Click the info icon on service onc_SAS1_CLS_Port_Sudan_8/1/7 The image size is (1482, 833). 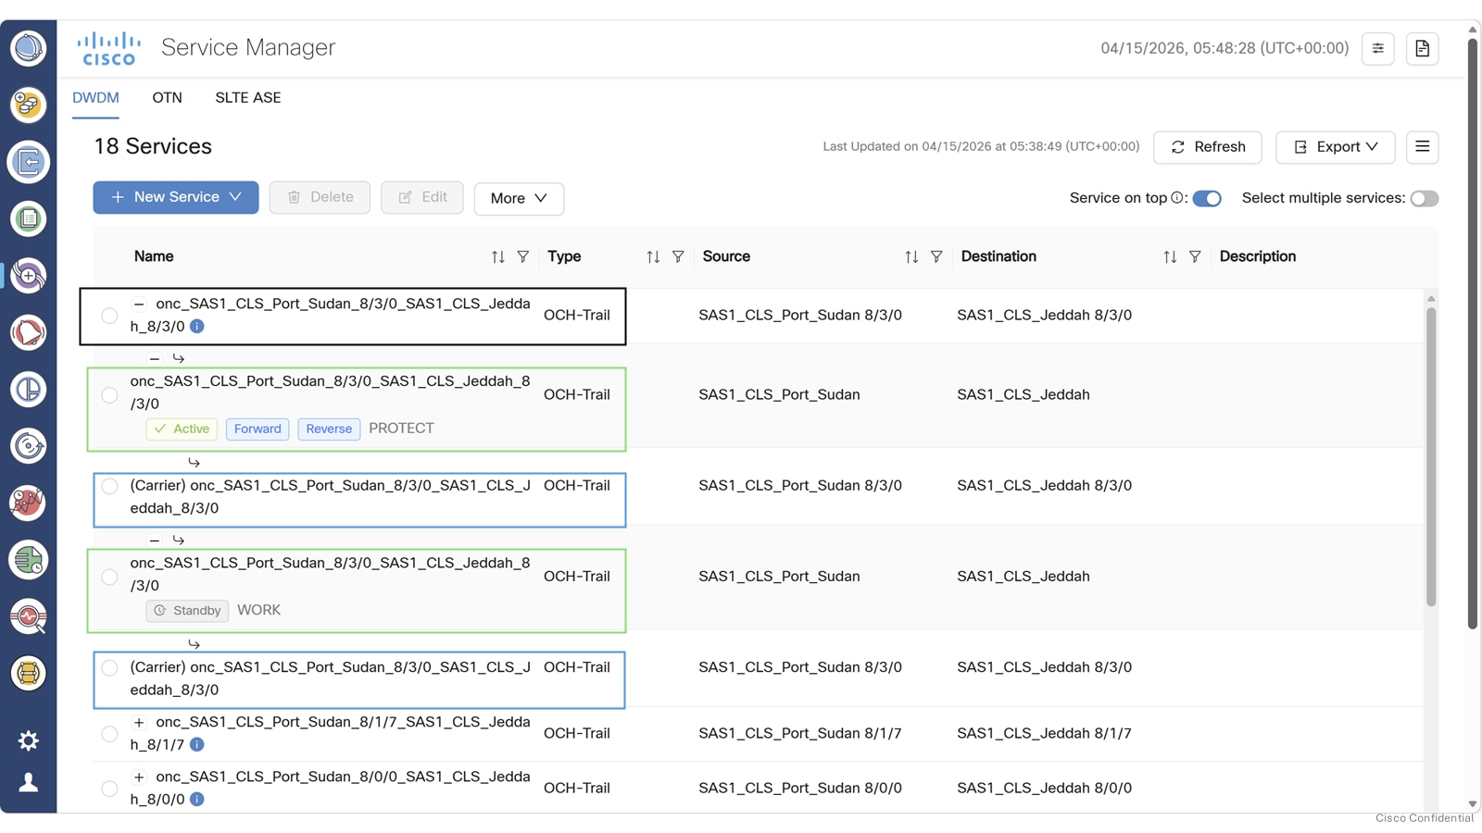[196, 744]
